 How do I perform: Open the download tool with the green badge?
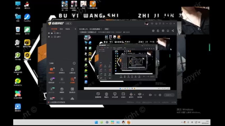51,90
